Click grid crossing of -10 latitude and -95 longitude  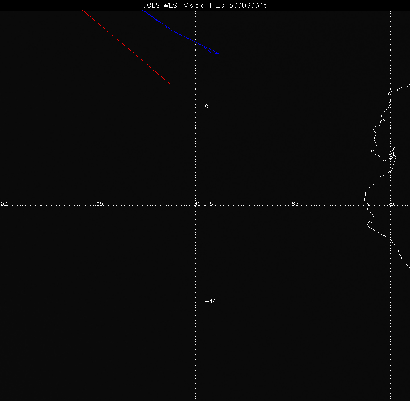[x=98, y=303]
